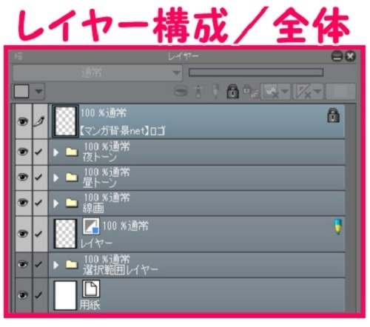Click the 選択範囲レイヤー folder icon
The height and width of the screenshot is (327, 370).
click(72, 265)
